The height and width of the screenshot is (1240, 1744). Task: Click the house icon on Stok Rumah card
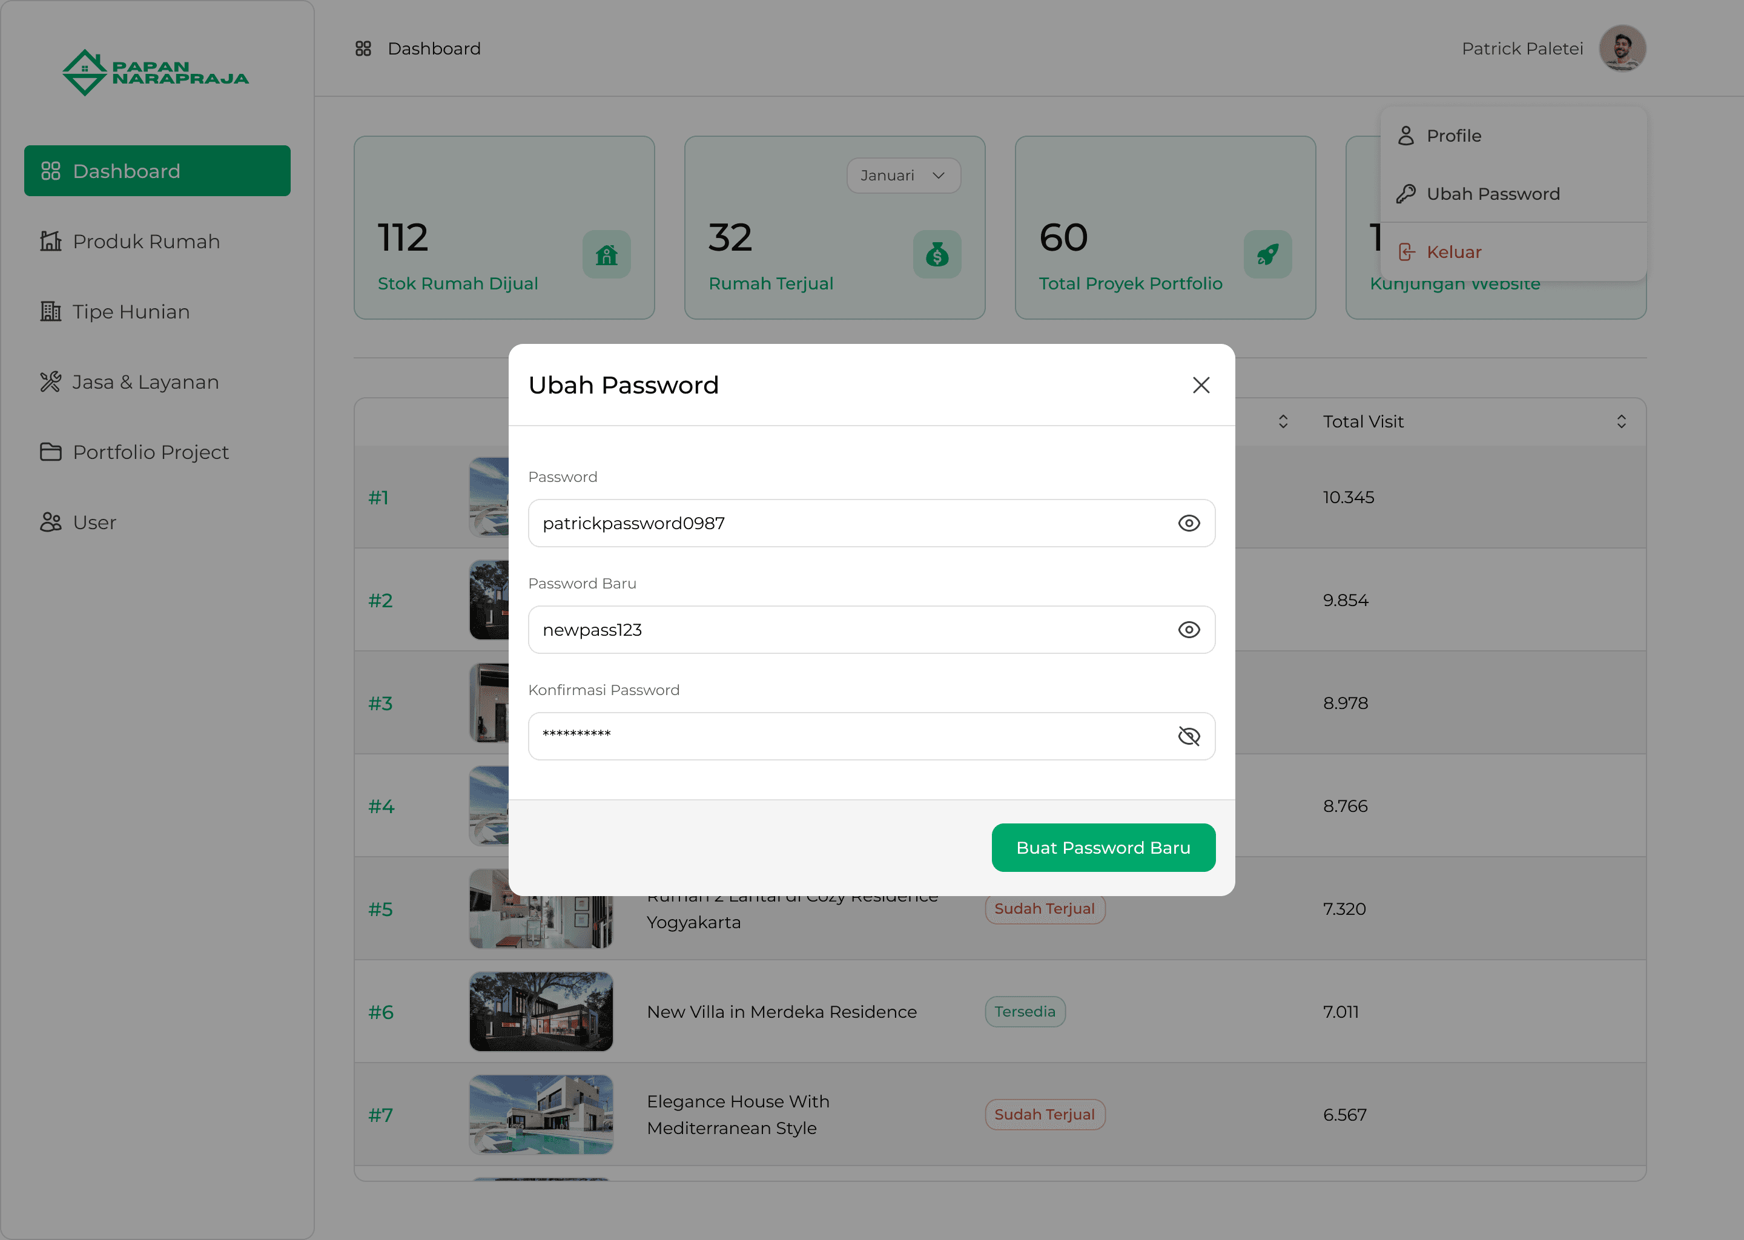pos(606,255)
